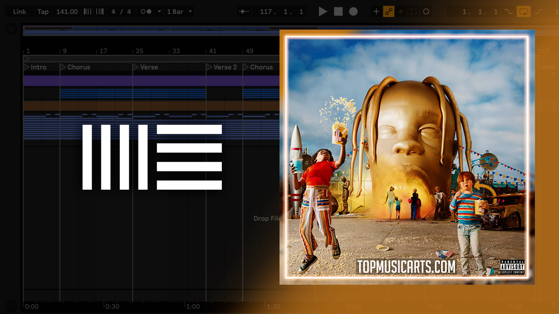
Task: Click the Link button
Action: (x=20, y=12)
